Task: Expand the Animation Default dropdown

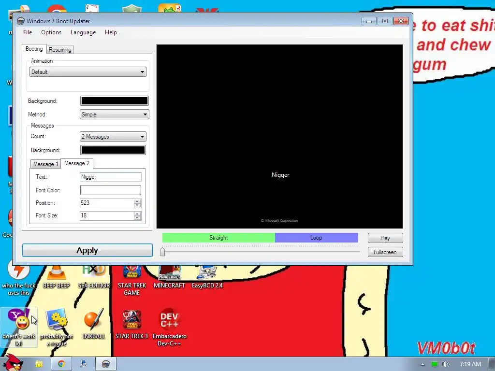Action: tap(88, 72)
